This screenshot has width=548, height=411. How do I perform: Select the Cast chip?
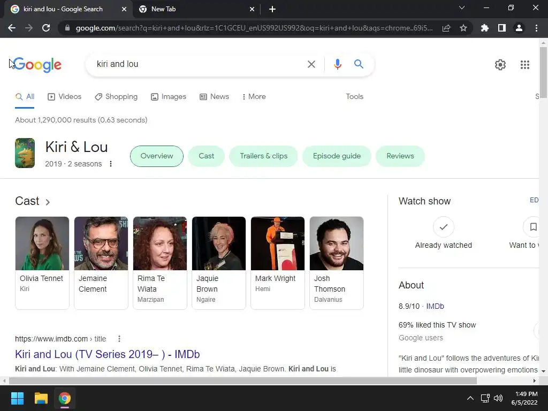click(x=206, y=156)
